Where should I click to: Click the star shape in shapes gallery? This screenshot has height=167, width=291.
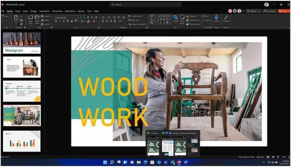point(167,22)
